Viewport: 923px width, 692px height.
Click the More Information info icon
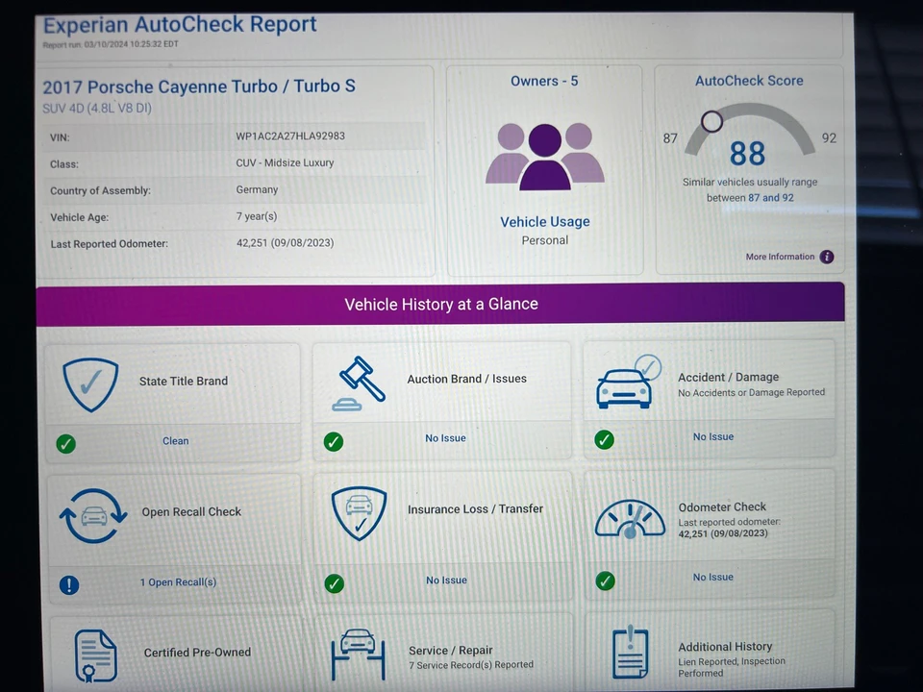pos(827,257)
